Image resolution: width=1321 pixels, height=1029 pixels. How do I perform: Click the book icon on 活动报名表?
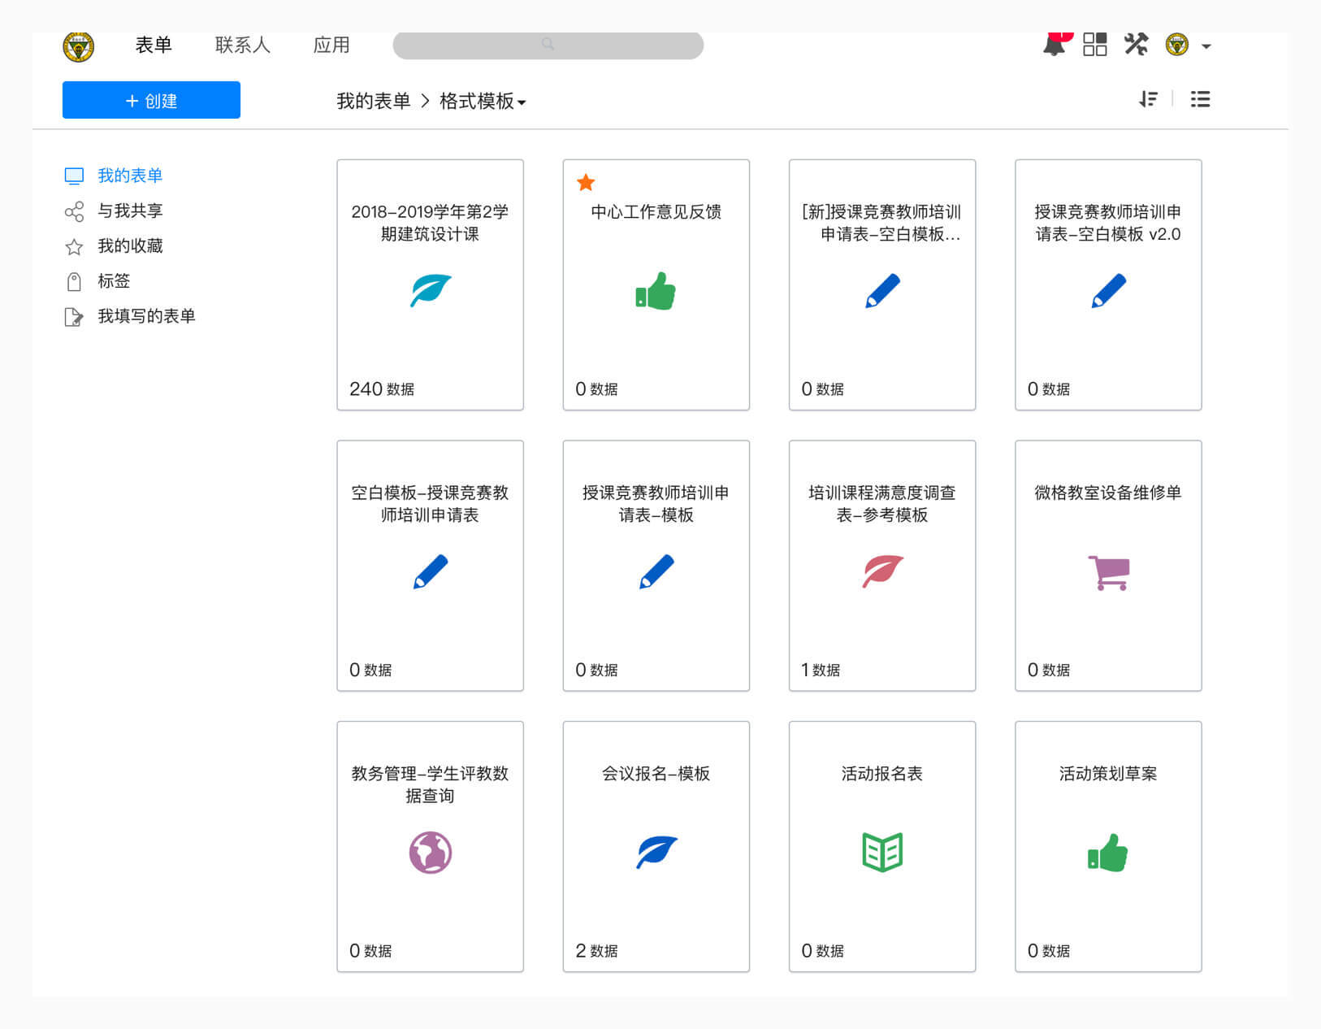[x=882, y=852]
